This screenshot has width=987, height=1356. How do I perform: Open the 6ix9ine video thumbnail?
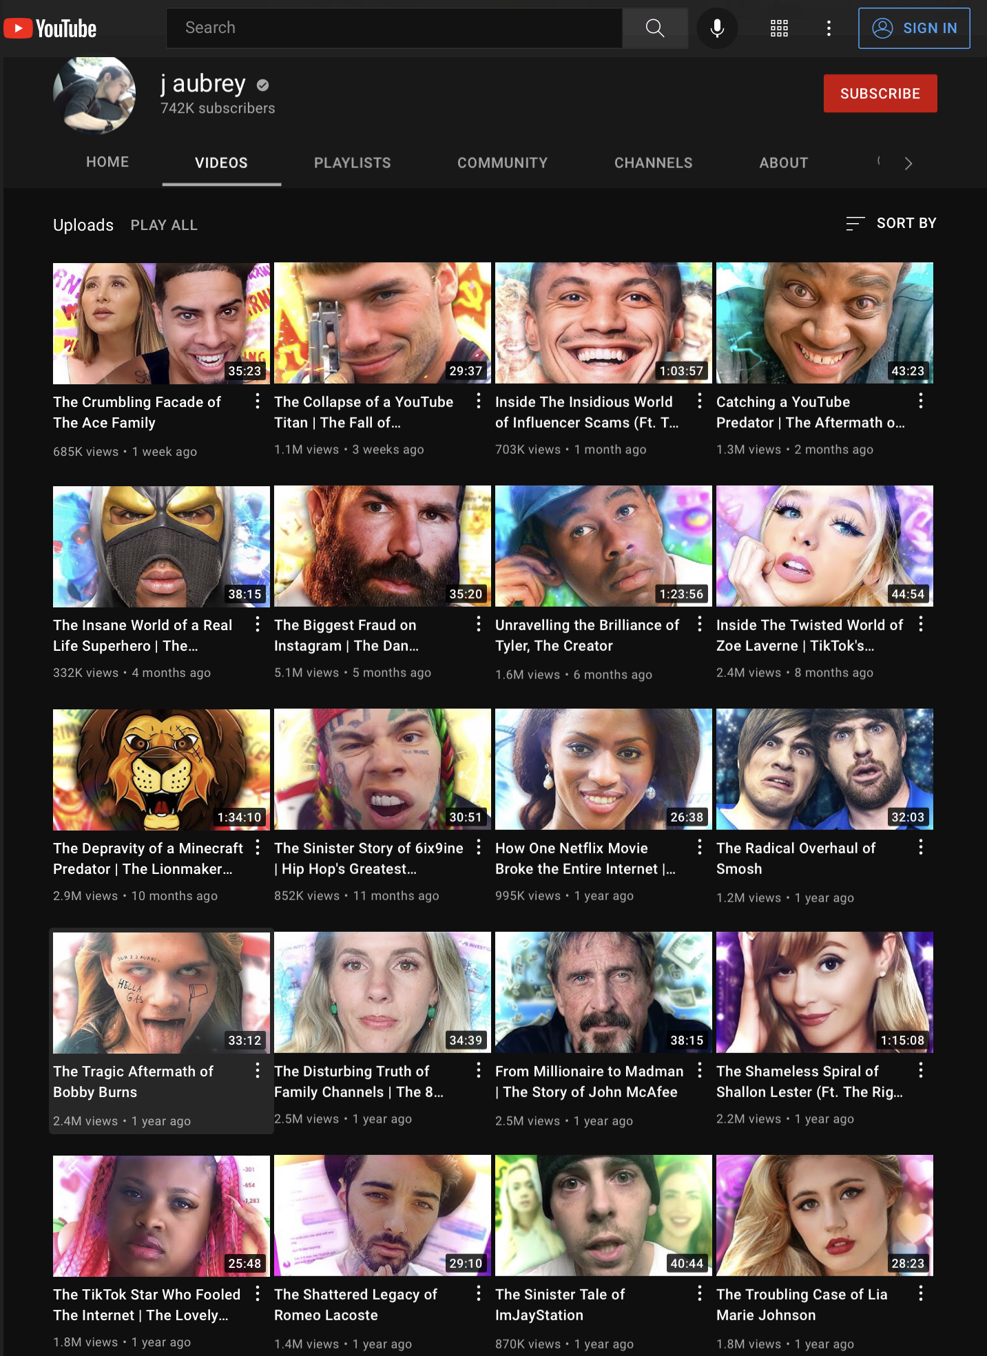point(382,769)
